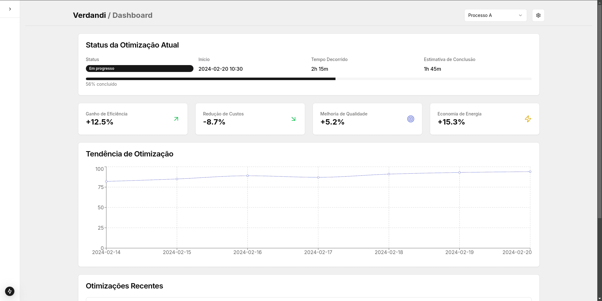Click the chart data point for 2024-02-19
Image resolution: width=602 pixels, height=301 pixels.
click(460, 172)
